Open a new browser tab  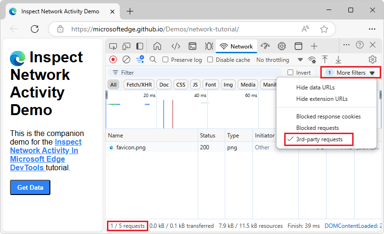pyautogui.click(x=130, y=11)
